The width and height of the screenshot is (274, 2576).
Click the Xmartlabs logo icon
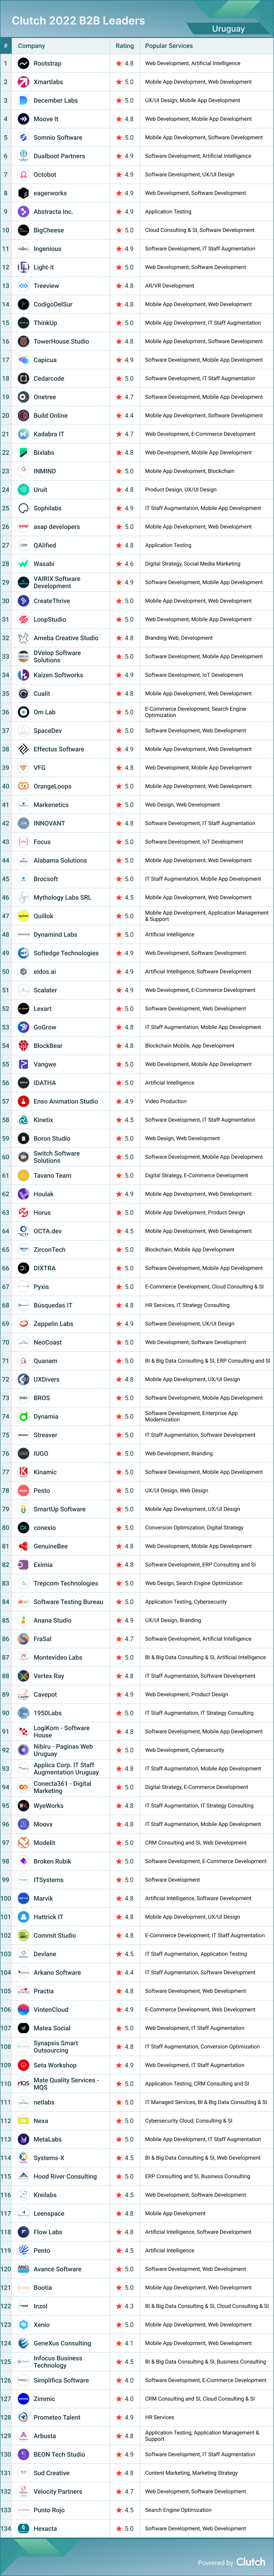click(24, 82)
